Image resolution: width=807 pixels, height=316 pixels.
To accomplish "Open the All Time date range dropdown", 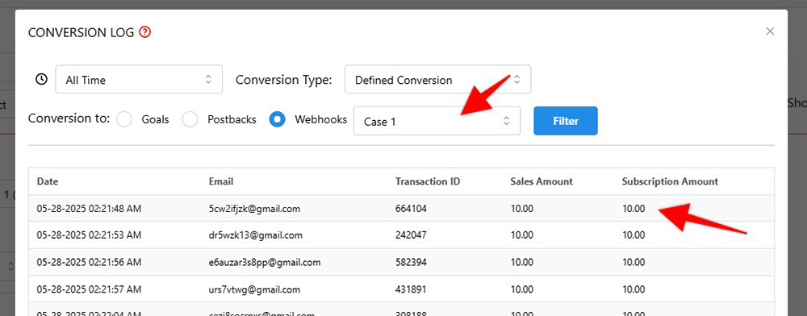I will coord(139,79).
